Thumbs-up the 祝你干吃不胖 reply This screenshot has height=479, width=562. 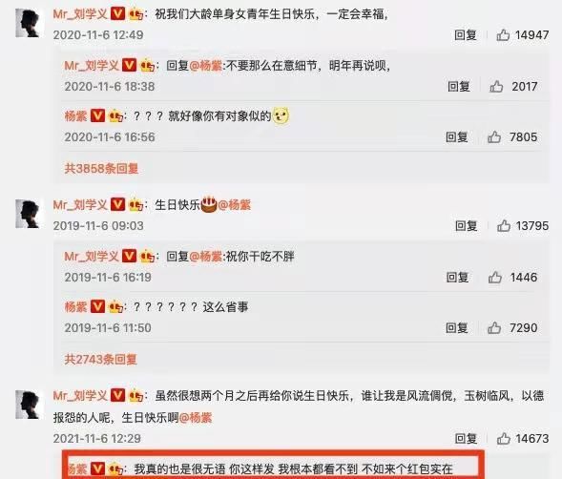coord(495,277)
